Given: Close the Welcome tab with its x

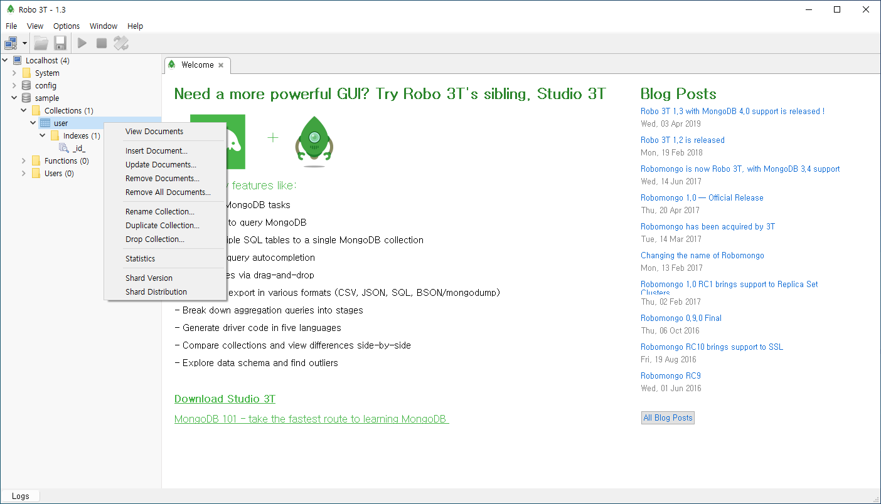Looking at the screenshot, I should click(221, 65).
